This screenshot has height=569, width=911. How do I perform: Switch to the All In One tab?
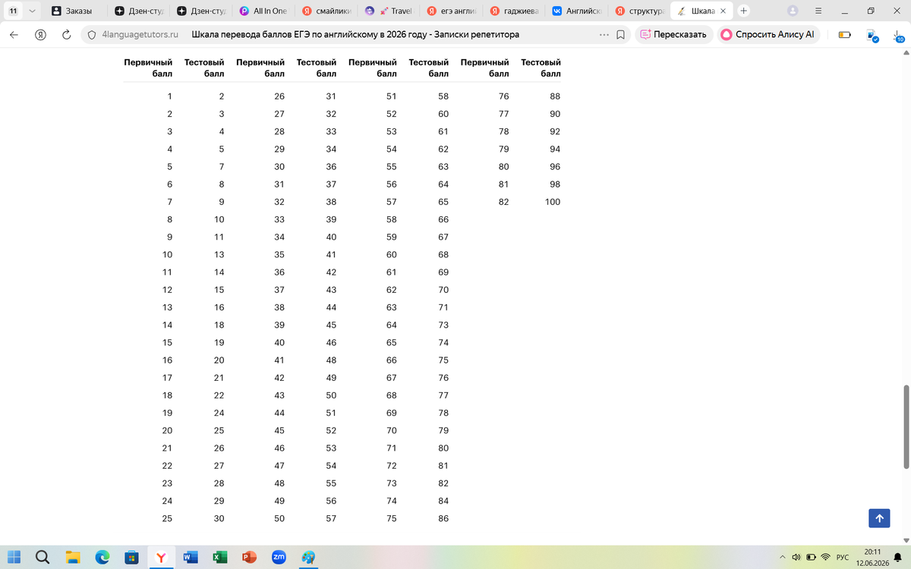tap(263, 11)
